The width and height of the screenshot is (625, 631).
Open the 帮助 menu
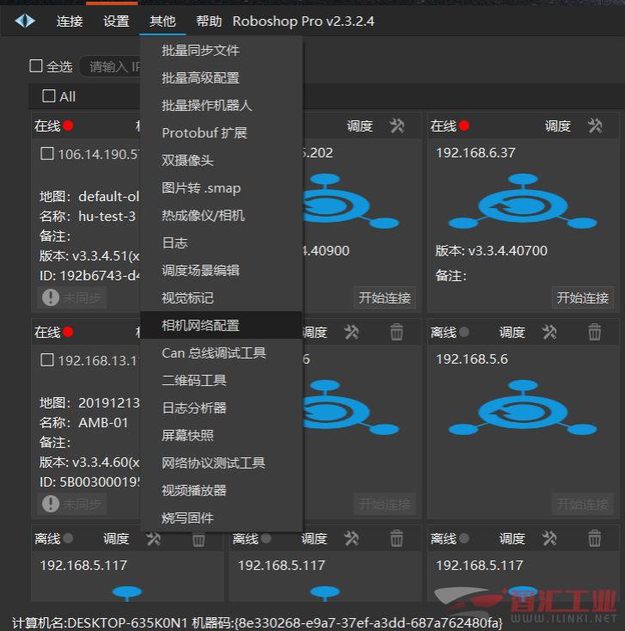tap(209, 21)
